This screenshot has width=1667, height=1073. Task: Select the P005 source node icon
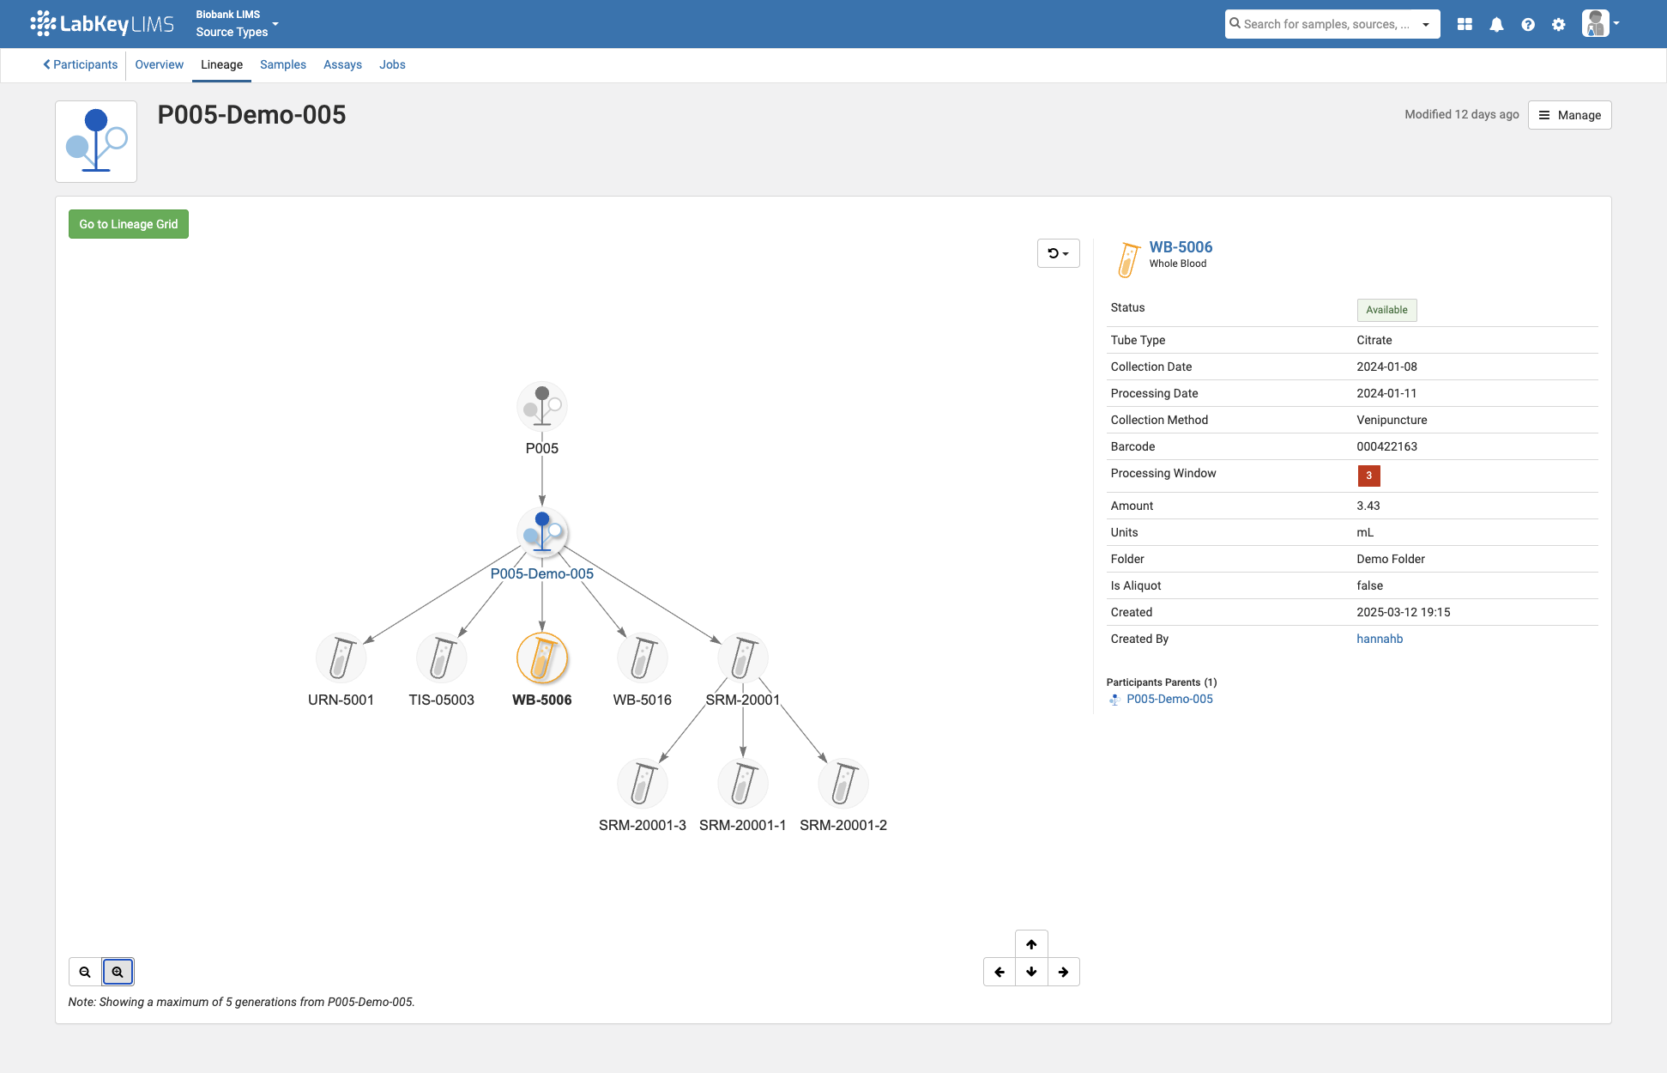pos(542,406)
